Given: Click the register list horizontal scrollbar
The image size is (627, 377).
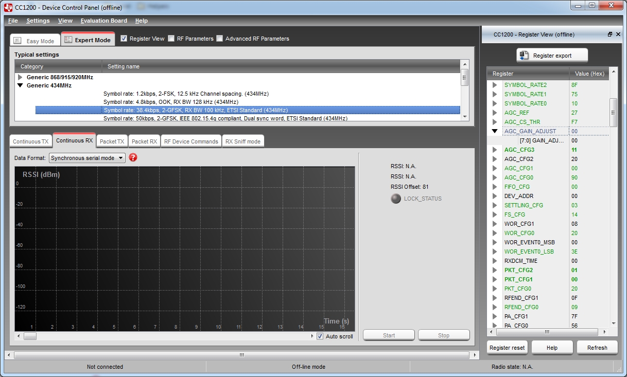Looking at the screenshot, I should point(547,332).
